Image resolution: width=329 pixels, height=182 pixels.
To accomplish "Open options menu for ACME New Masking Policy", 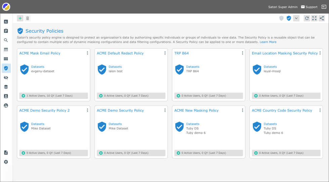I will tap(242, 110).
